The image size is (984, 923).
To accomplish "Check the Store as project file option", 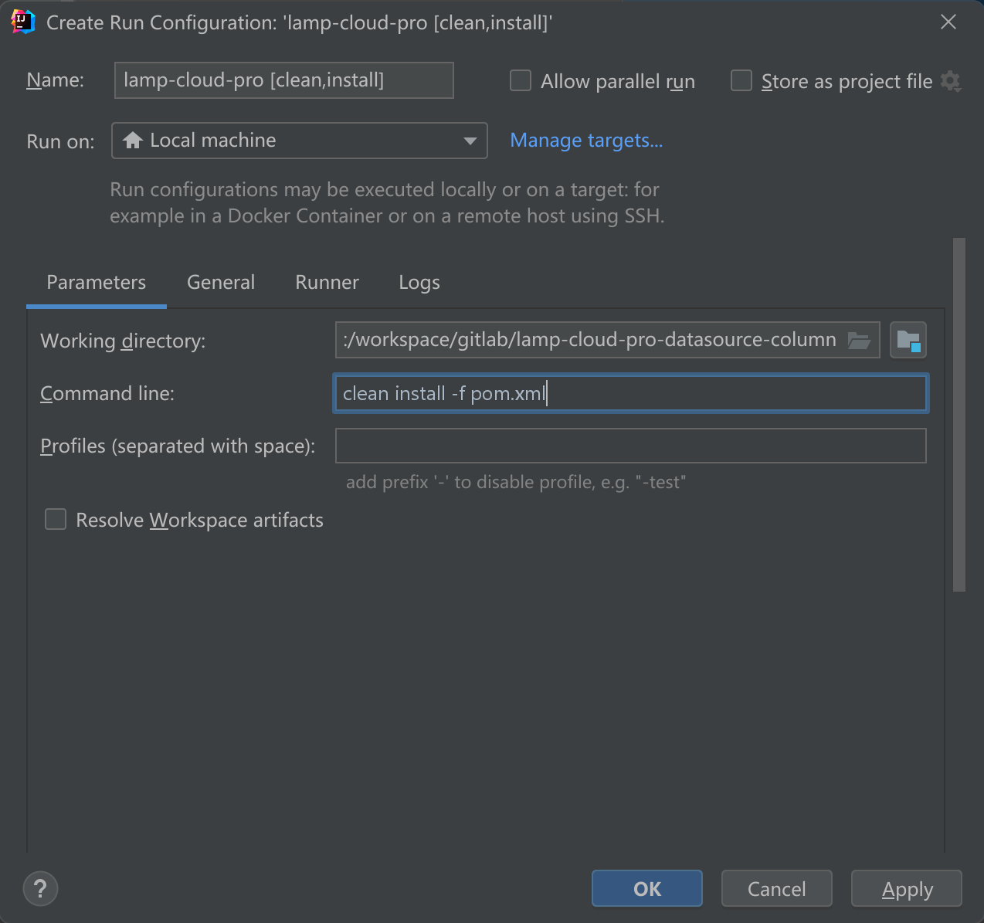I will click(741, 81).
